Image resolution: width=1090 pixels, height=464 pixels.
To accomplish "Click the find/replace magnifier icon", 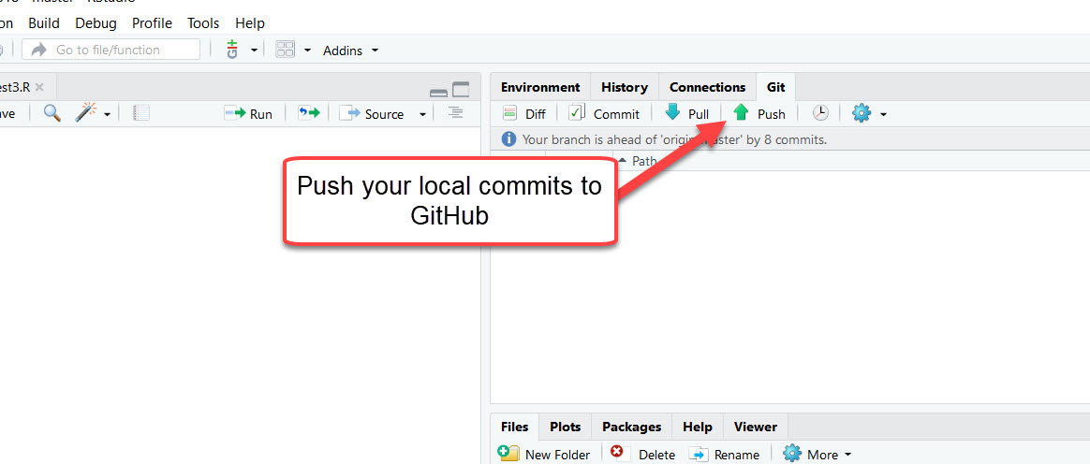I will point(52,113).
